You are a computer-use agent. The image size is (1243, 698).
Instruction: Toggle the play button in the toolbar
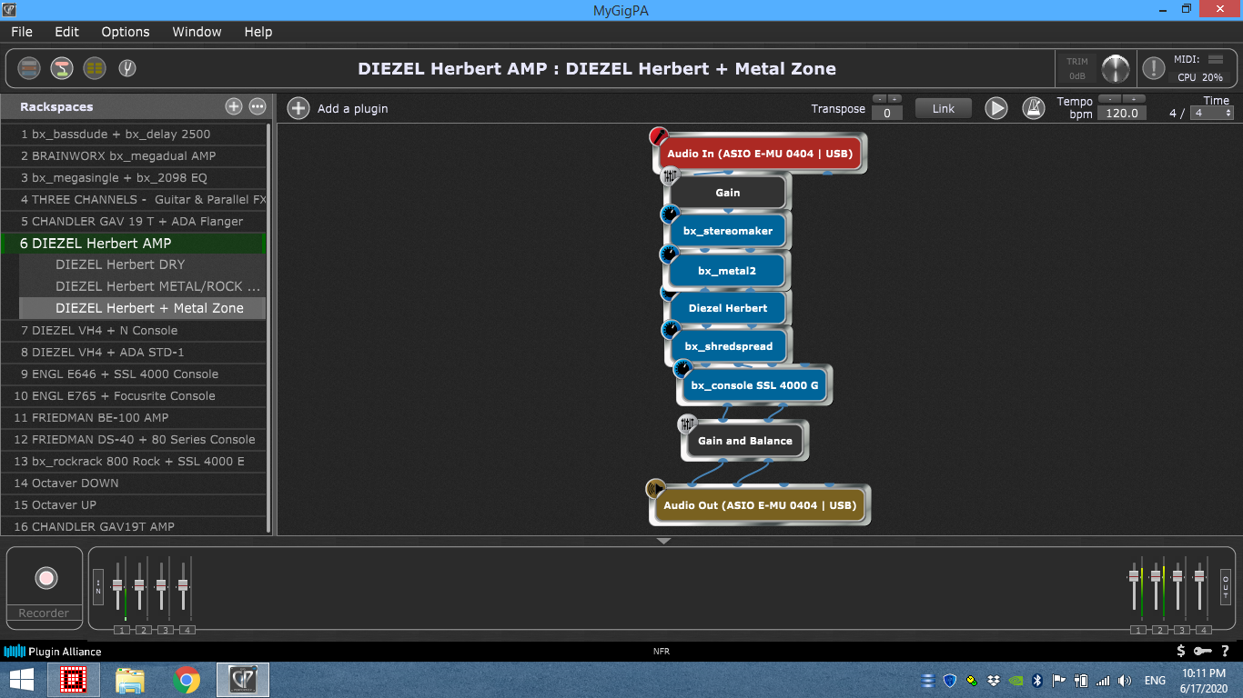pyautogui.click(x=996, y=108)
